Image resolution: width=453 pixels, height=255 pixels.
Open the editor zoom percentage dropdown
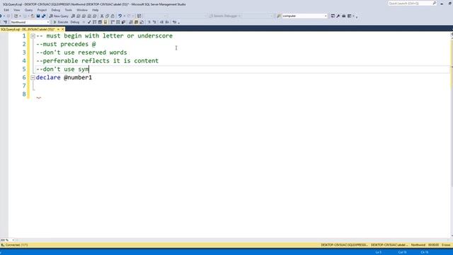click(x=13, y=240)
